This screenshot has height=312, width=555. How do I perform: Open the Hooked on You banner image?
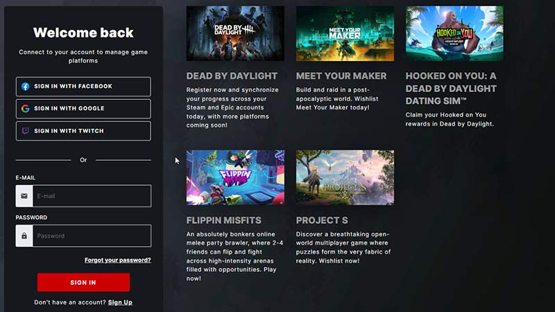(x=454, y=33)
